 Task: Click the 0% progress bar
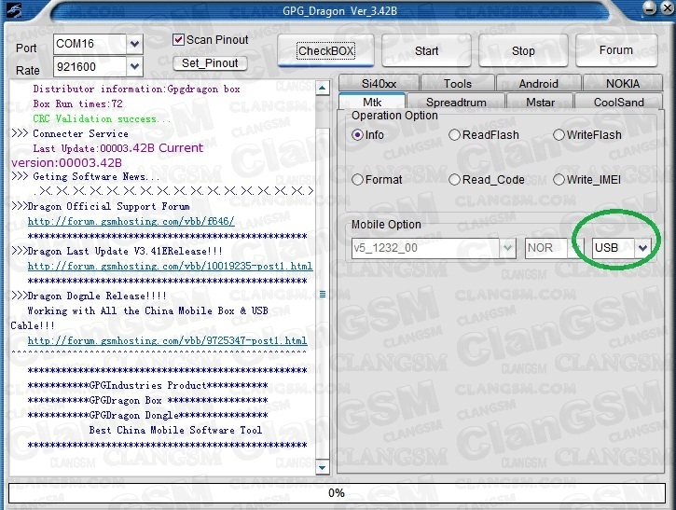tap(337, 492)
